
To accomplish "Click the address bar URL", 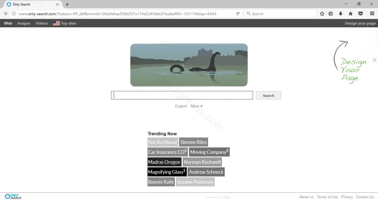I will pos(118,14).
